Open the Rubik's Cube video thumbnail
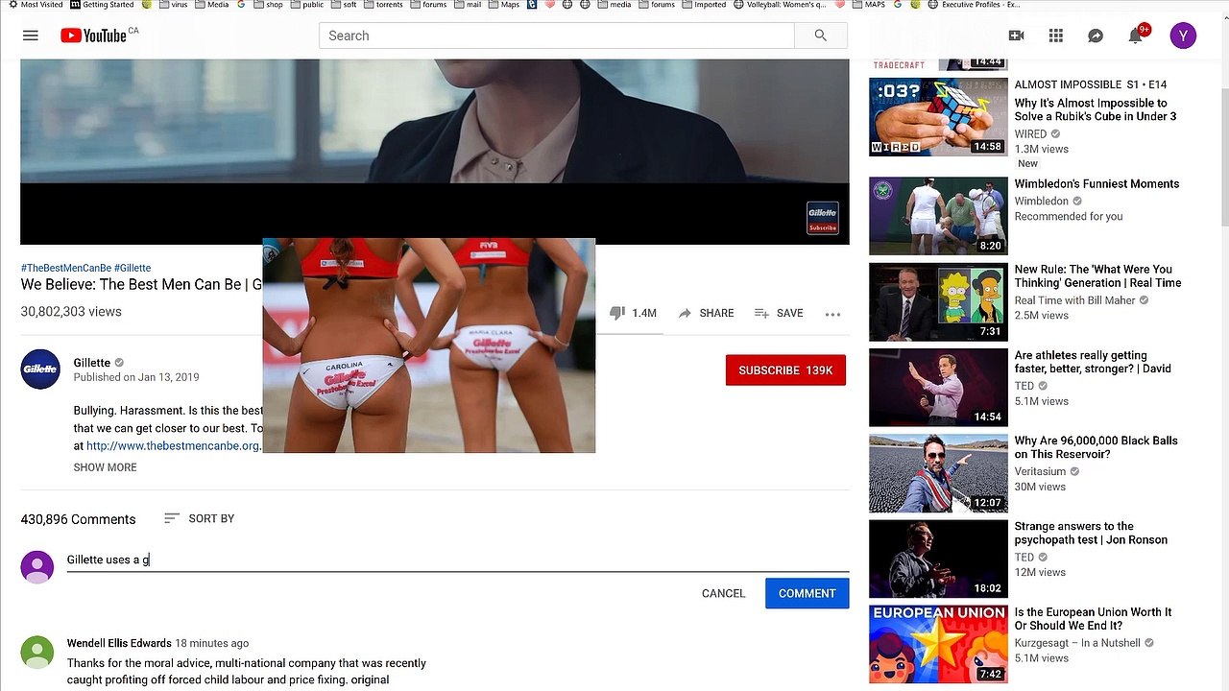The width and height of the screenshot is (1229, 691). click(x=938, y=116)
